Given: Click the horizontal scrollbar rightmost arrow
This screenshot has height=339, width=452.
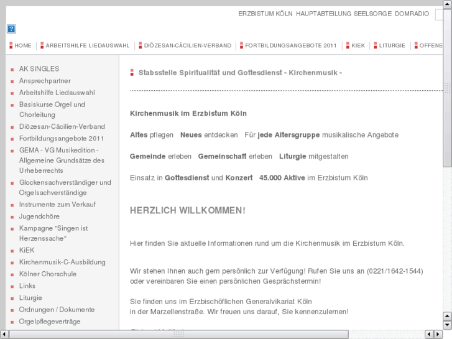Looking at the screenshot, I should pos(438,334).
